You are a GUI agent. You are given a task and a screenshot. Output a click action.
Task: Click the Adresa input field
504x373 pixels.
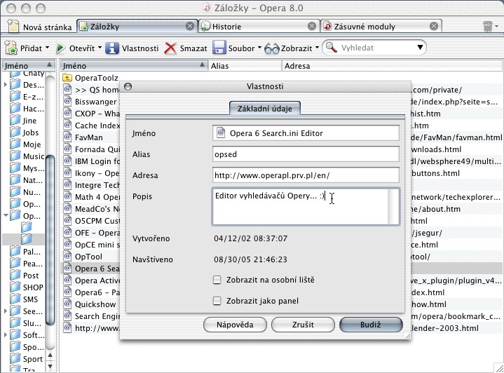tap(306, 175)
